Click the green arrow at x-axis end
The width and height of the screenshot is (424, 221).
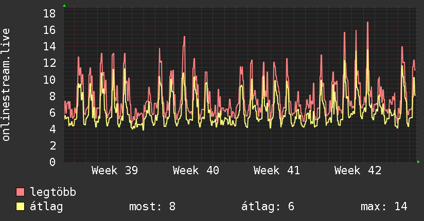point(418,162)
